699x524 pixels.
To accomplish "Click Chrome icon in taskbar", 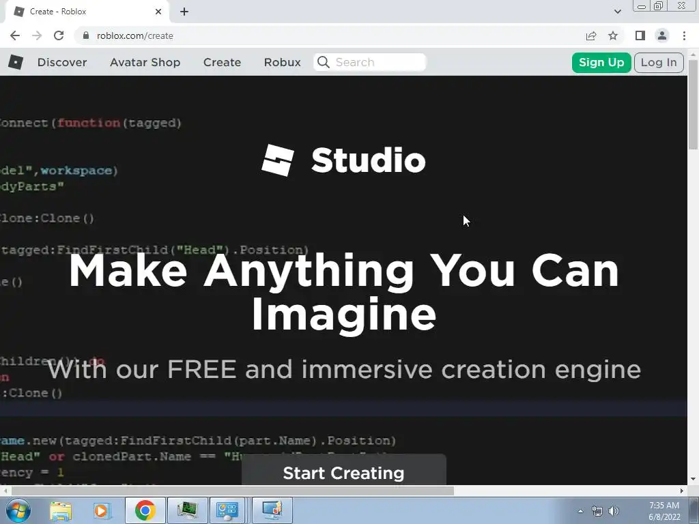I will (x=145, y=510).
